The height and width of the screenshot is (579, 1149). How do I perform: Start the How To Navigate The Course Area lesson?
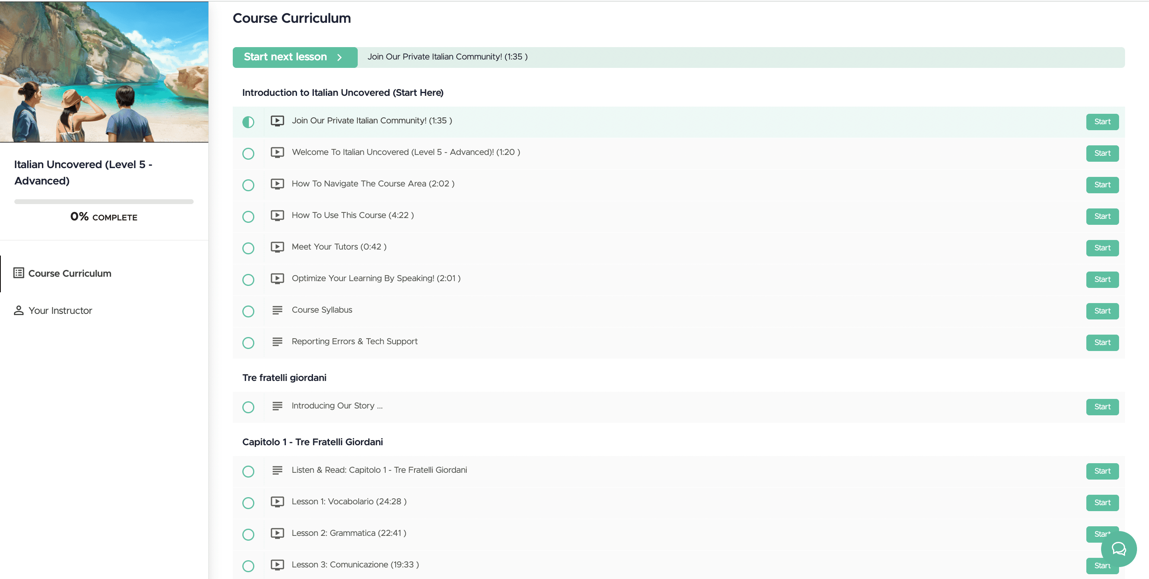point(1102,185)
